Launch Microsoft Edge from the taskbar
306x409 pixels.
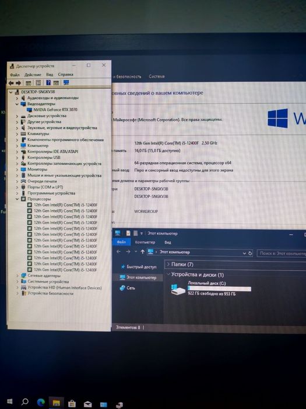[41, 402]
